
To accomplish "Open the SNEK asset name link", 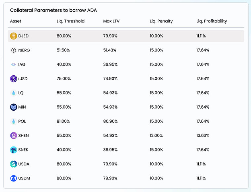I will (x=24, y=150).
